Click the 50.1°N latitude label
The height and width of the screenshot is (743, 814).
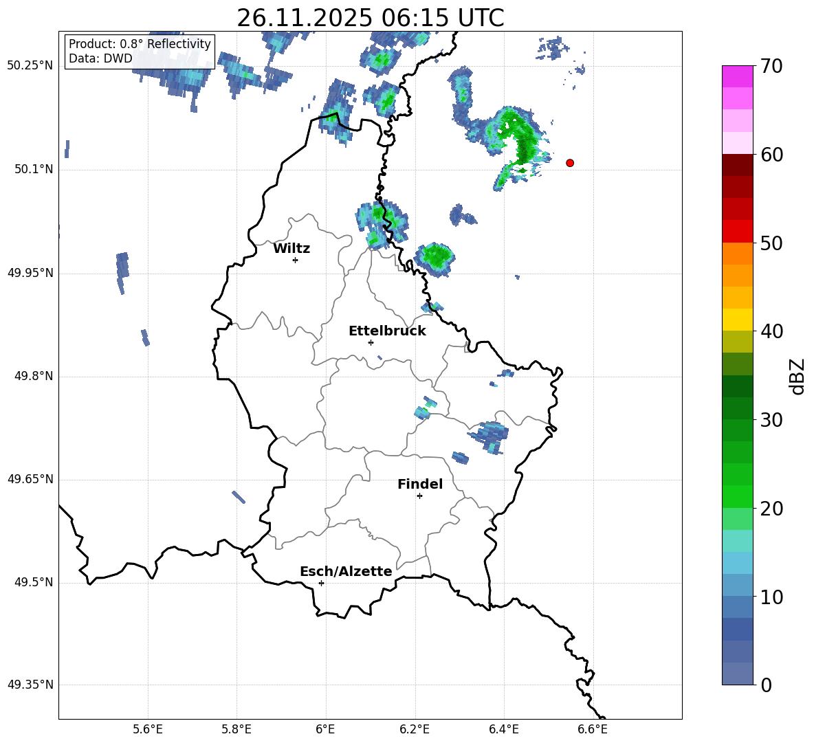coord(34,169)
